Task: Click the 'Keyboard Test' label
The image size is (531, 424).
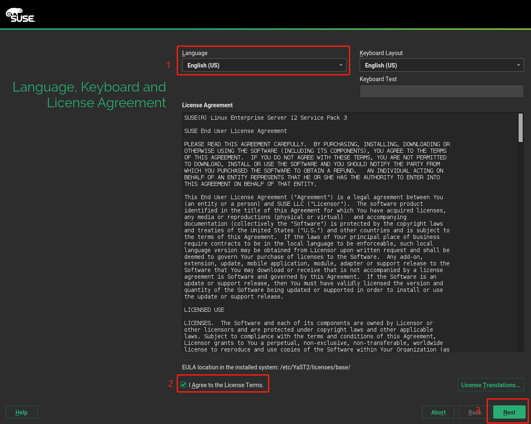Action: click(378, 79)
